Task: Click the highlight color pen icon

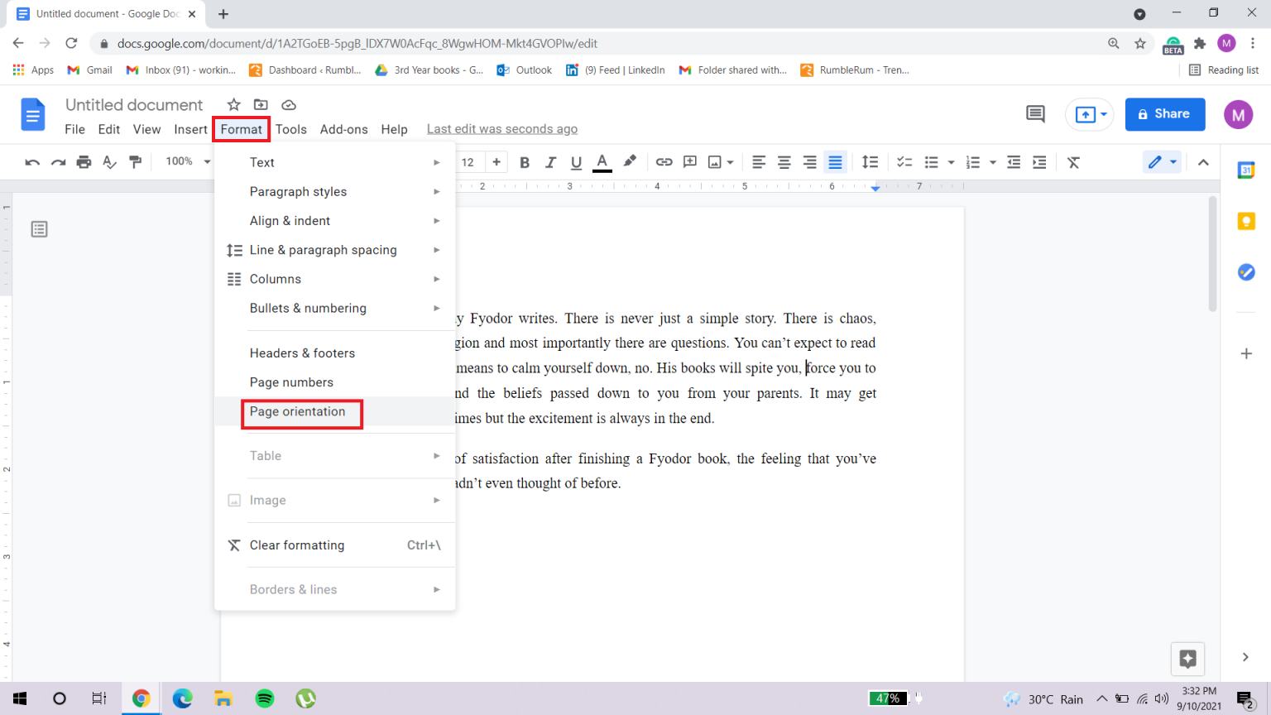Action: 630,162
